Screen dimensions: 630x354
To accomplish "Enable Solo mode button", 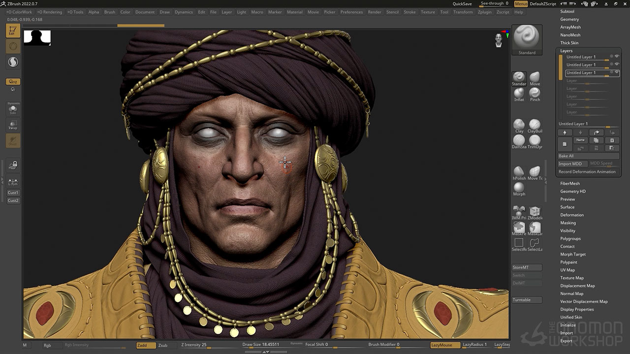I will 13,109.
